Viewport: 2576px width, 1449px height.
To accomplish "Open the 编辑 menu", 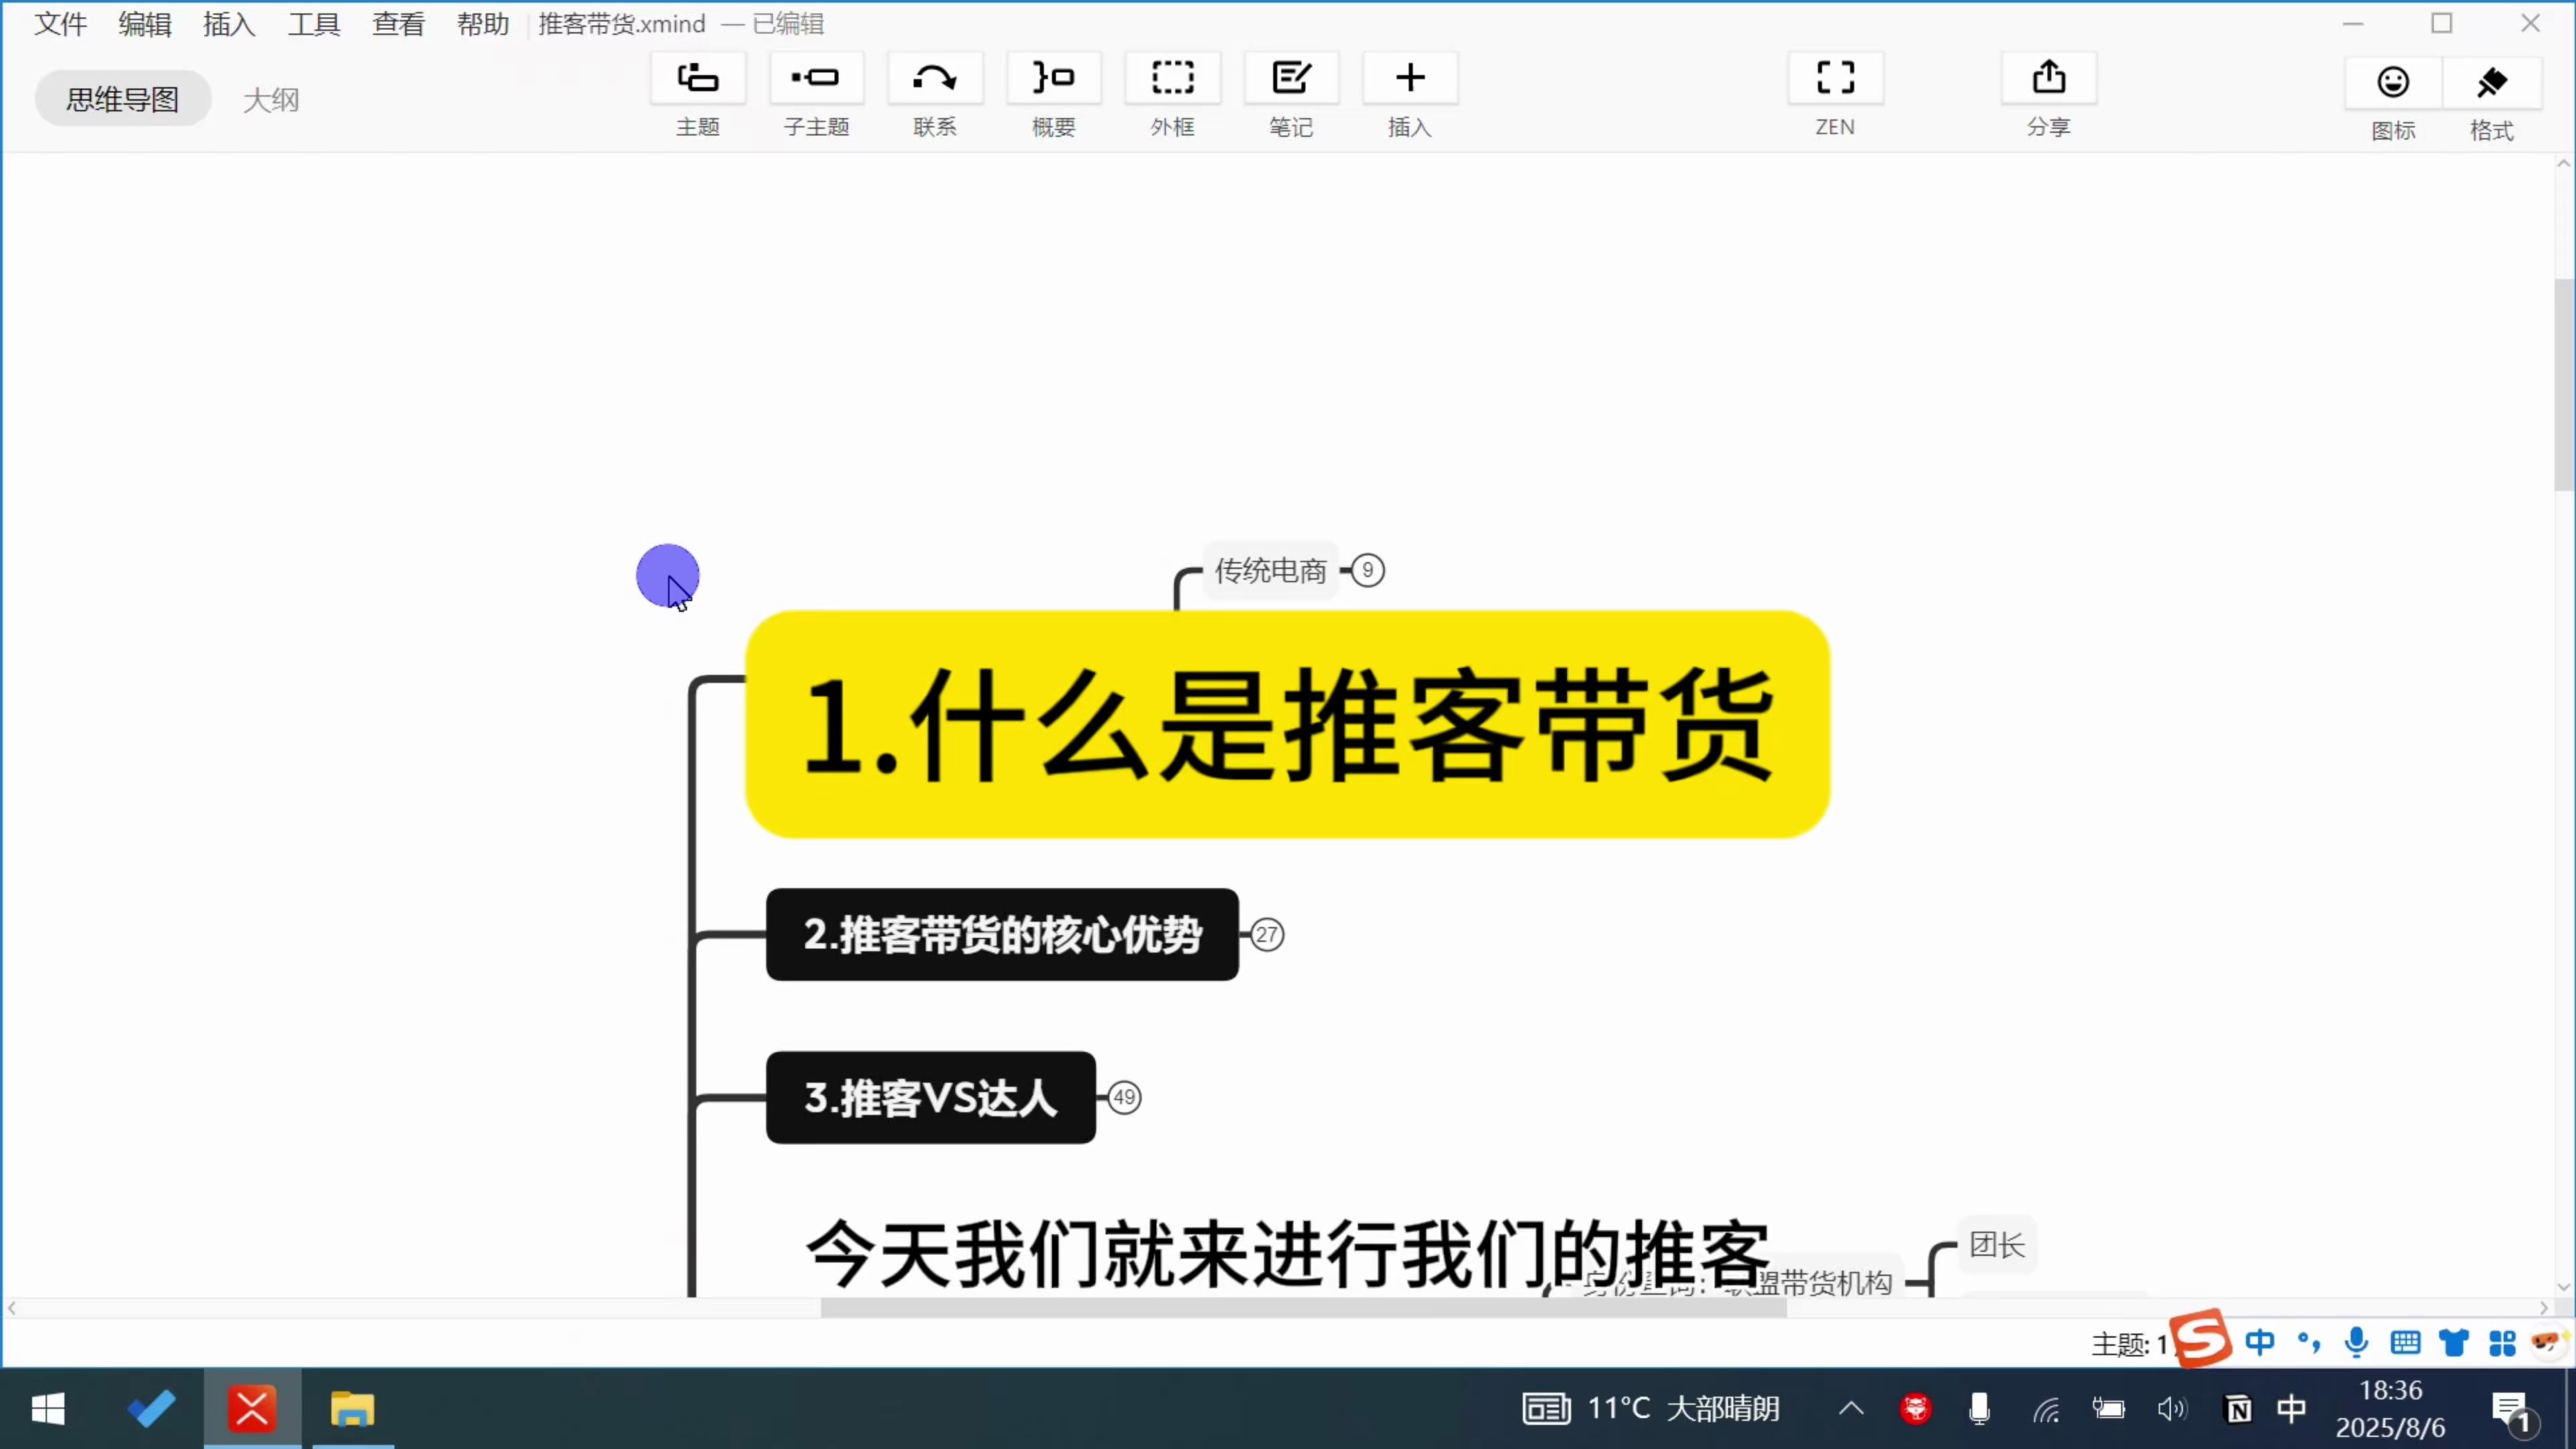I will click(x=145, y=23).
